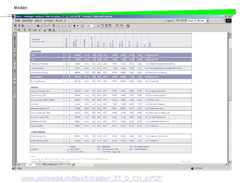
Task: Fit page width in the window
Action: tap(110, 26)
